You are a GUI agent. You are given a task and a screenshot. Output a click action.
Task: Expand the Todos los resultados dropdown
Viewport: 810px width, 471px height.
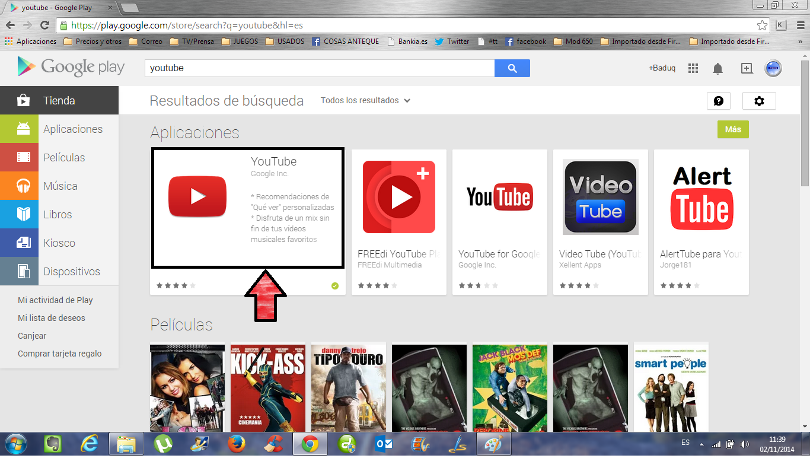coord(365,101)
